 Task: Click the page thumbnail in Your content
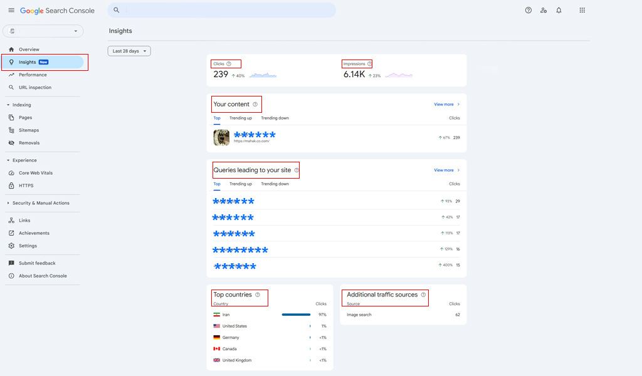pos(221,137)
